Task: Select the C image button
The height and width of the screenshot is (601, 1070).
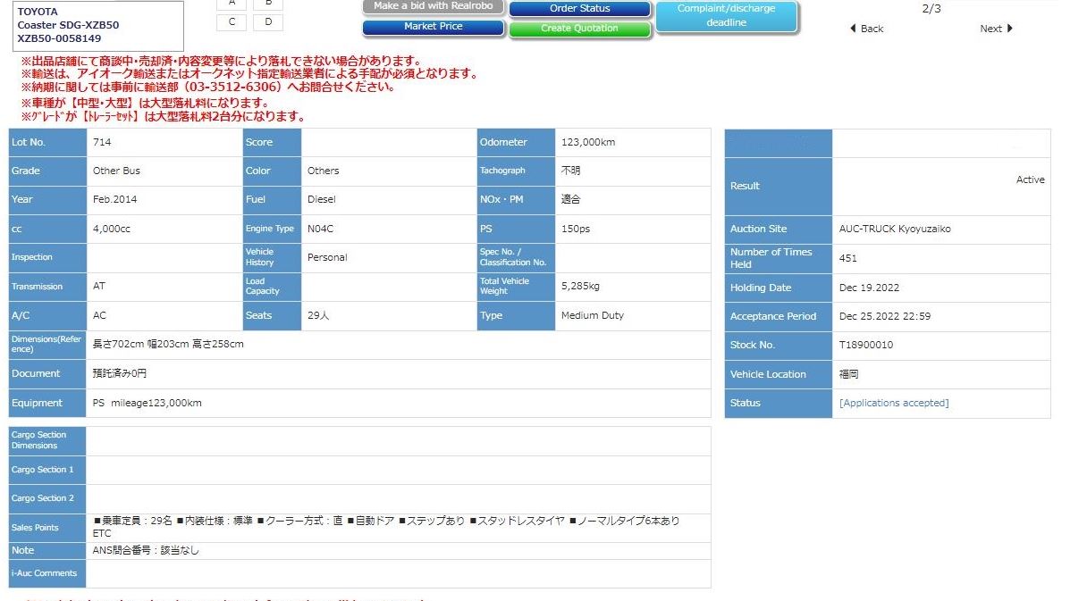Action: 232,22
